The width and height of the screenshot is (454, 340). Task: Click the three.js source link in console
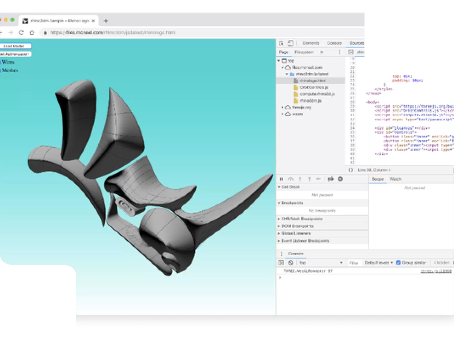[436, 271]
